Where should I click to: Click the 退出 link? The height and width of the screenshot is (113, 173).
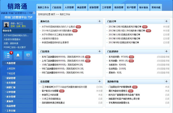tap(24, 26)
